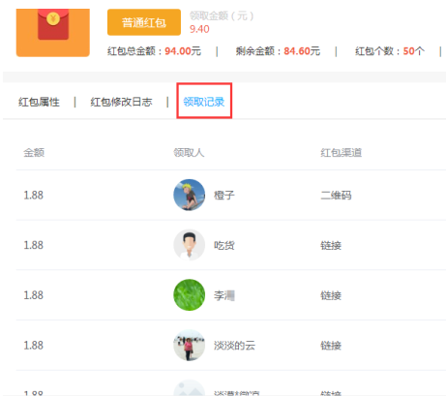
Task: Click the 红包总金额 94.00元 text
Action: 154,51
